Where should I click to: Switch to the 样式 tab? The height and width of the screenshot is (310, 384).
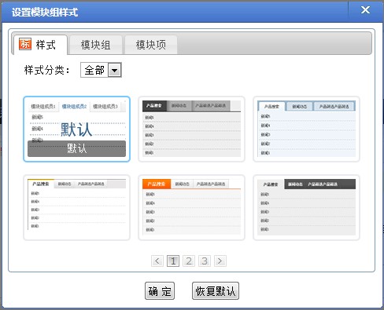(x=40, y=45)
